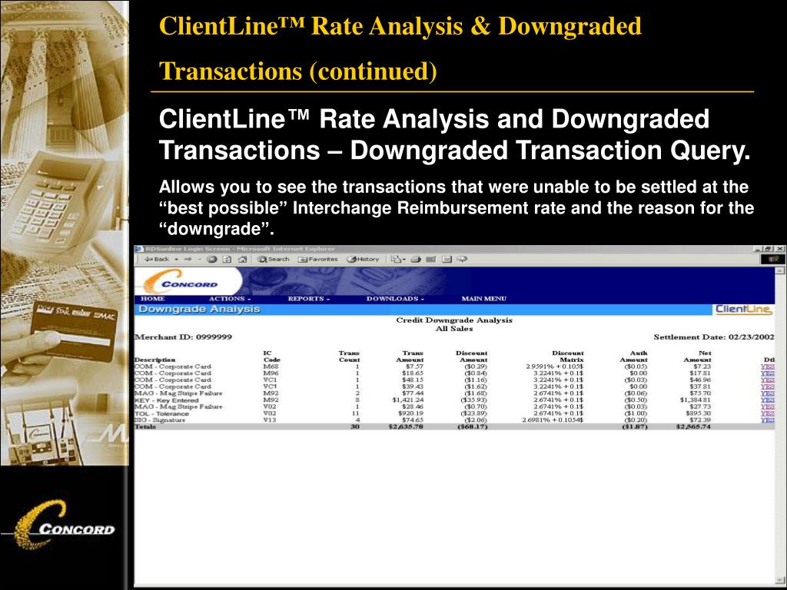Open the Favorites pane in the toolbar
The image size is (787, 590).
[x=317, y=260]
